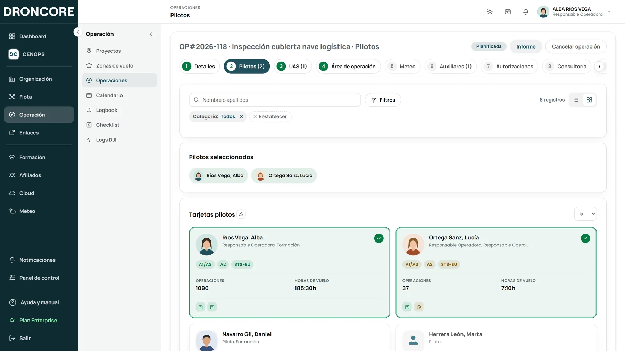This screenshot has height=351, width=625.
Task: Open the notifications bell in header
Action: [x=526, y=12]
